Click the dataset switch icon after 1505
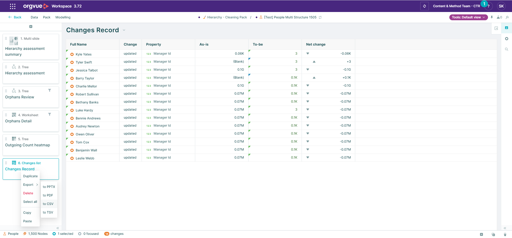The image size is (512, 238). tap(320, 17)
